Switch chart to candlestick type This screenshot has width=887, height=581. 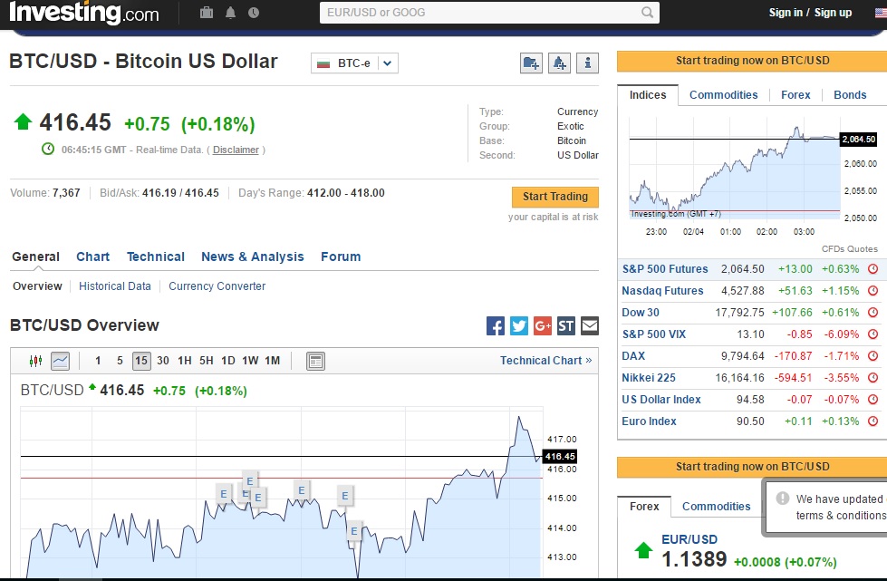pyautogui.click(x=35, y=361)
